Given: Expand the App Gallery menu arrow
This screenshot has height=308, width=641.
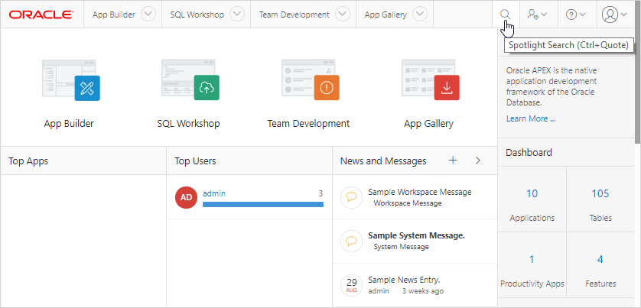Looking at the screenshot, I should click(420, 15).
